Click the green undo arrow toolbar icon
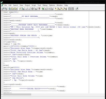 [x=43, y=9]
